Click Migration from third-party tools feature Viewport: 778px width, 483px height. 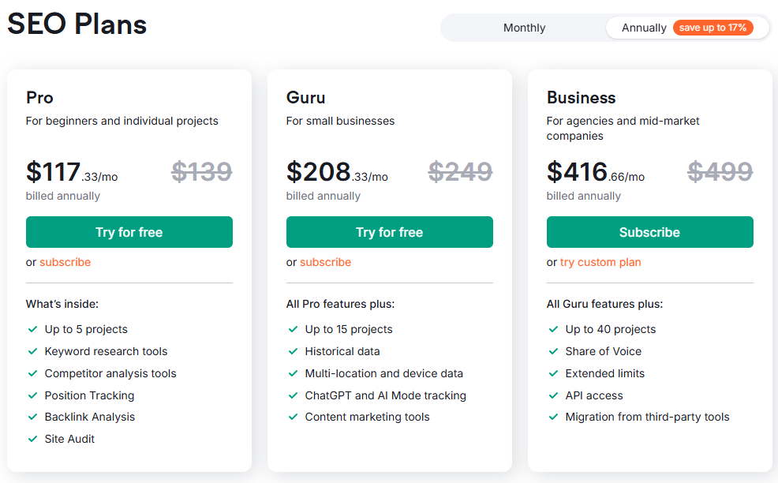click(647, 417)
